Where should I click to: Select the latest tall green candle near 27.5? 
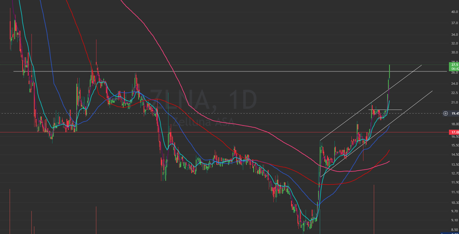click(389, 71)
